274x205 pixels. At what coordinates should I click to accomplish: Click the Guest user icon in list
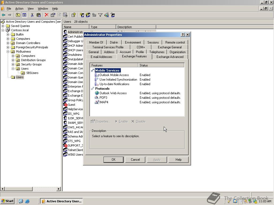(x=65, y=105)
